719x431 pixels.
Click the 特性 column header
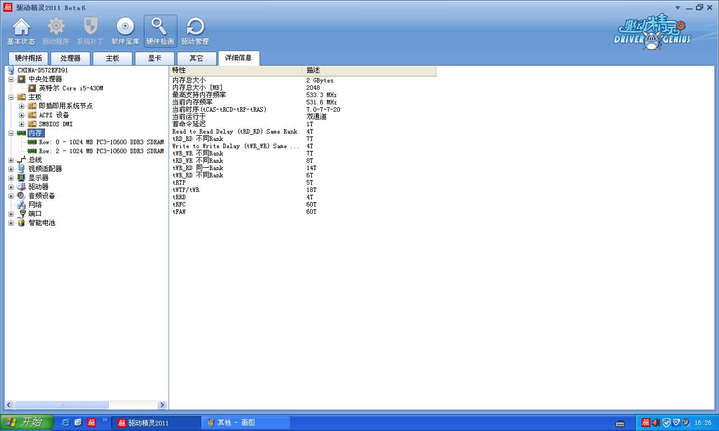(236, 70)
